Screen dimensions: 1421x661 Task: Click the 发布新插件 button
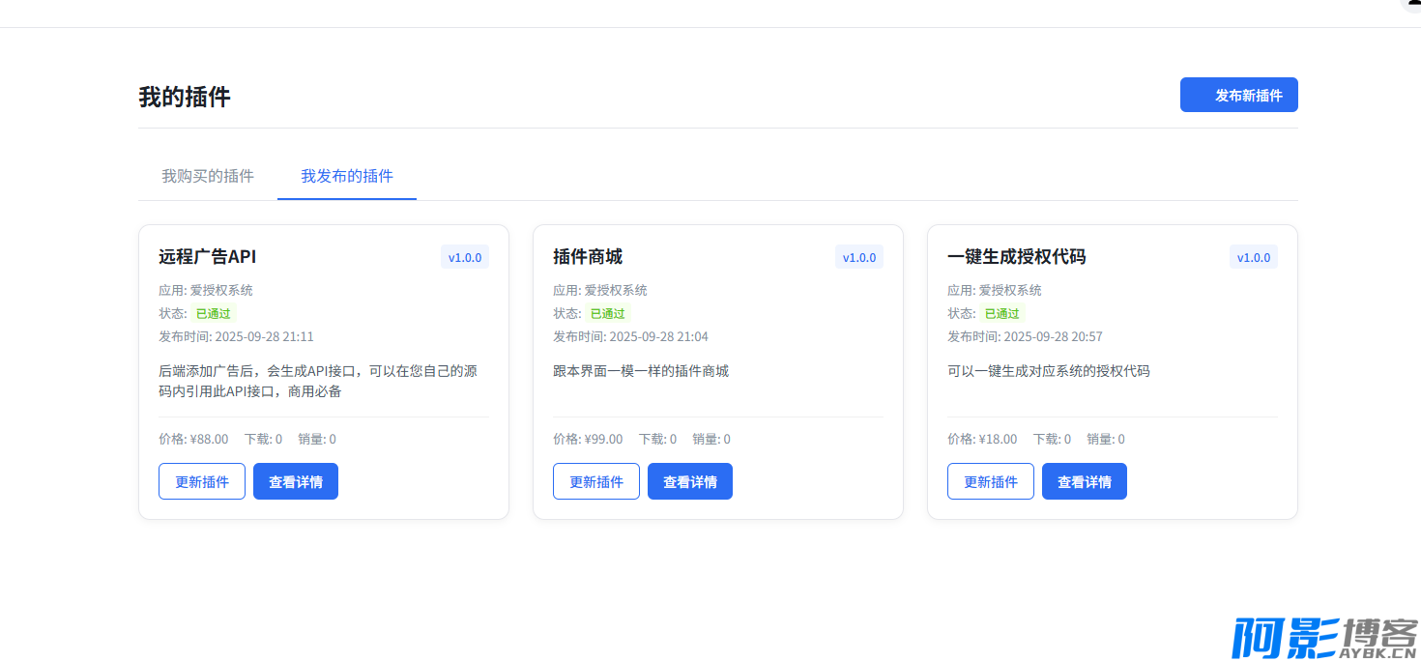[x=1238, y=95]
